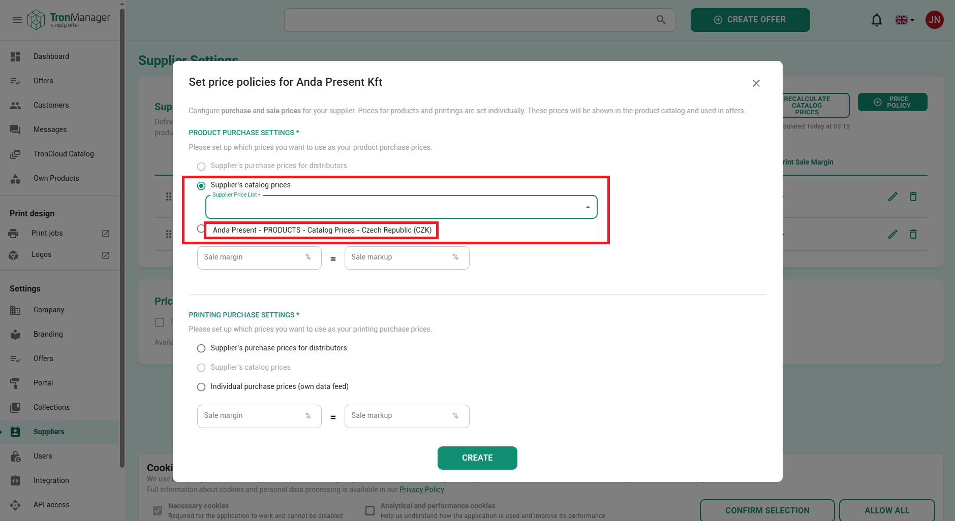Click the top search input field
Viewport: 955px width, 521px height.
pyautogui.click(x=479, y=20)
